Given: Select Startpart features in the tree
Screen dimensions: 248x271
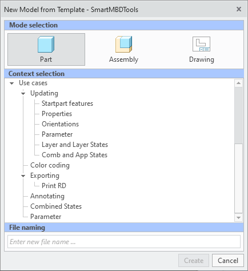Looking at the screenshot, I should pyautogui.click(x=67, y=103).
